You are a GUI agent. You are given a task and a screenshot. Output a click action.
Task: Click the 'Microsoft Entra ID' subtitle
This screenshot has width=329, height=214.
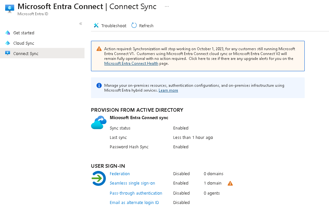(33, 14)
